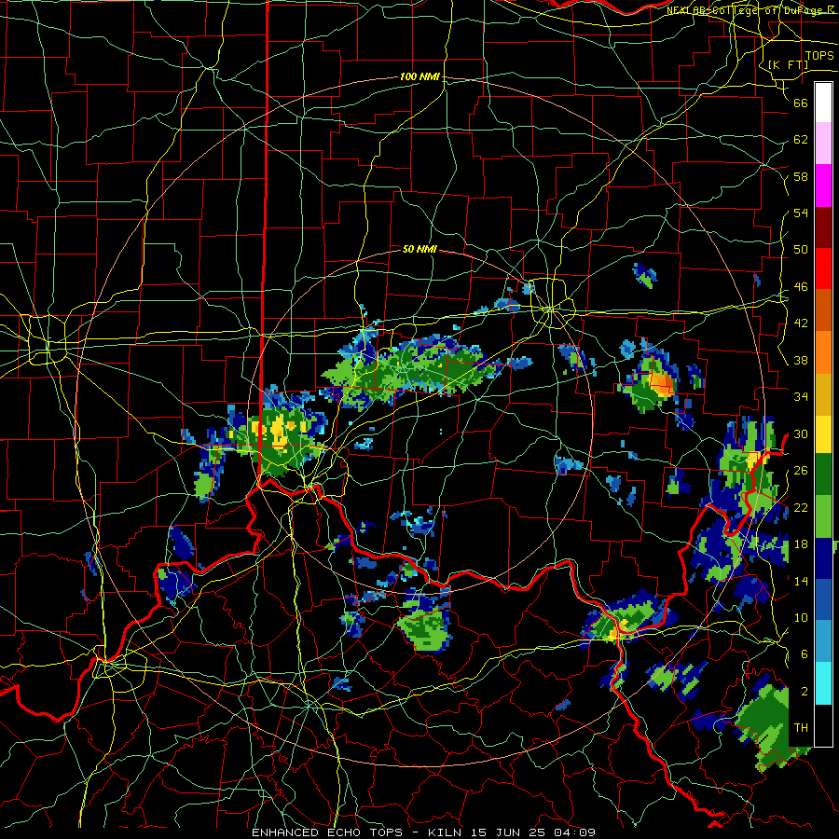
Task: Click the '15 JUN 25 04:09' timestamp
Action: (533, 832)
